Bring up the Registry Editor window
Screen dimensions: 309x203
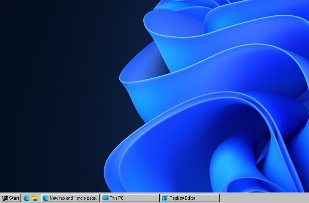(190, 198)
